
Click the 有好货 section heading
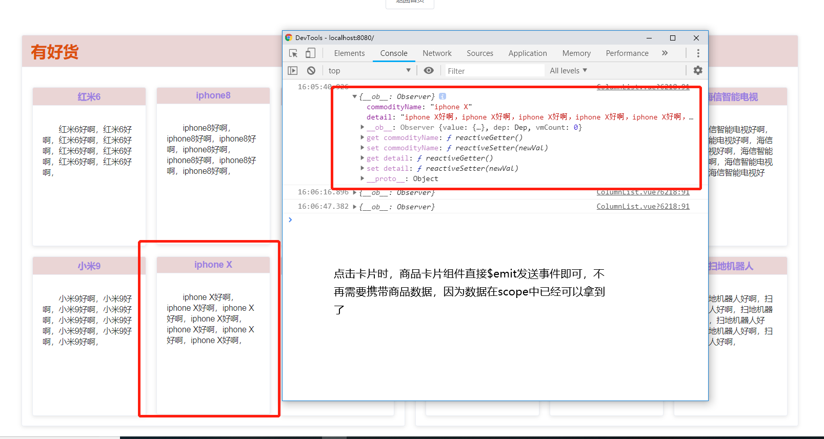55,52
